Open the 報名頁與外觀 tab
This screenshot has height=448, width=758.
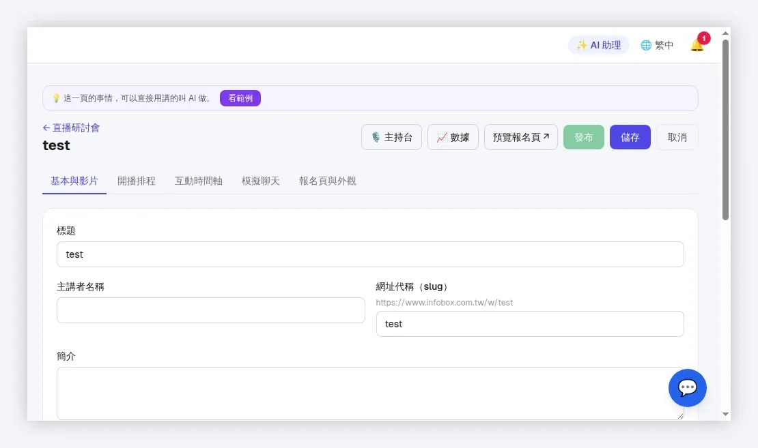click(x=327, y=181)
